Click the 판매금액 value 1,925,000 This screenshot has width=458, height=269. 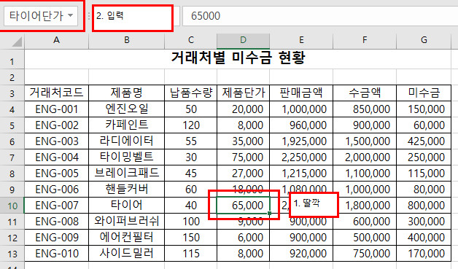(x=301, y=141)
